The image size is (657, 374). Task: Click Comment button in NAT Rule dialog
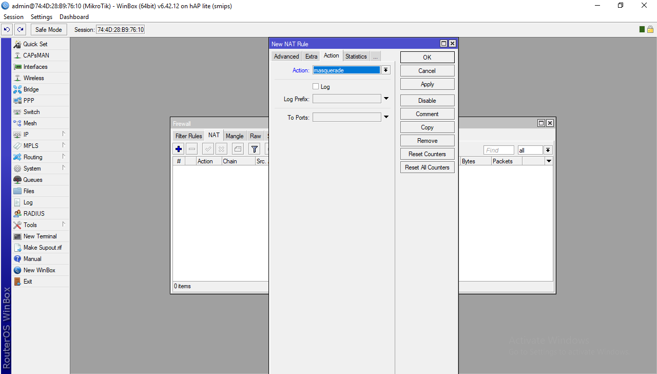point(427,114)
